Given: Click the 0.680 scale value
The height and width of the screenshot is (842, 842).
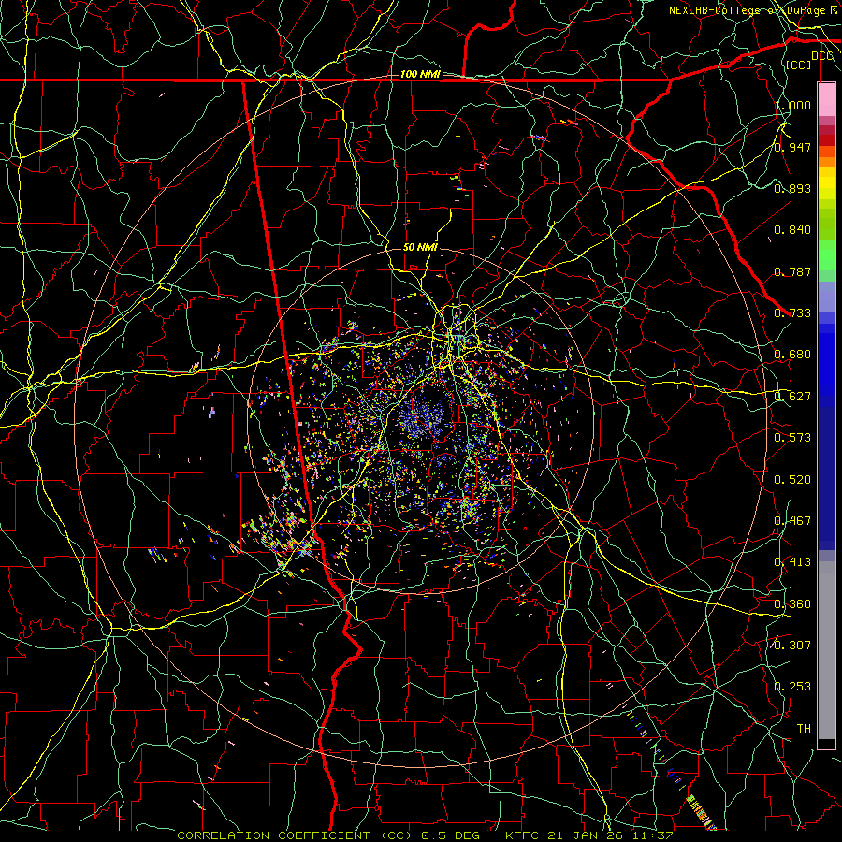Looking at the screenshot, I should tap(792, 355).
